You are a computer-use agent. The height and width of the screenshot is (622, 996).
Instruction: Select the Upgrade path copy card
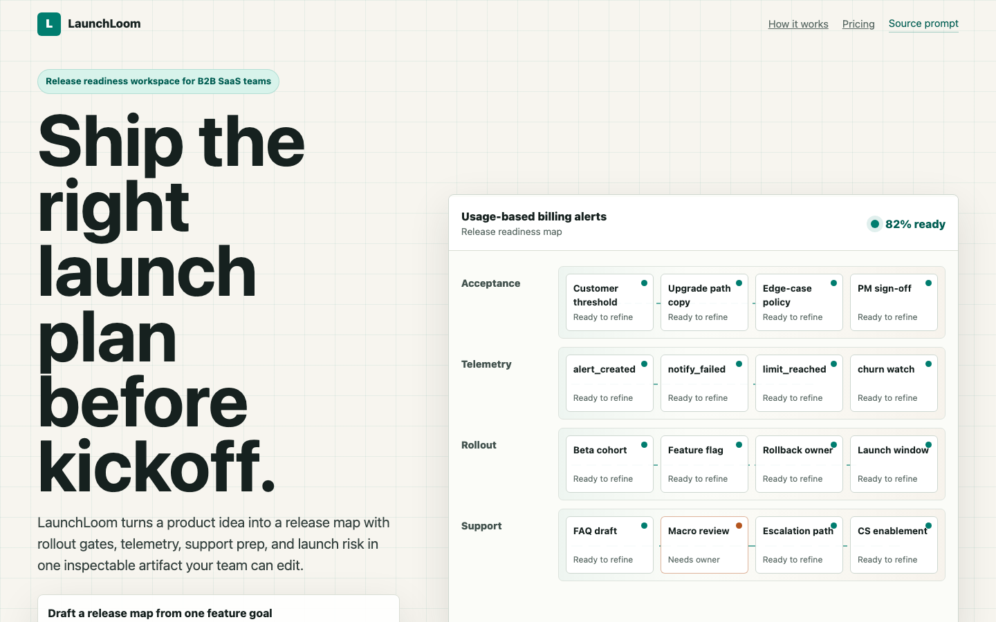click(x=704, y=303)
